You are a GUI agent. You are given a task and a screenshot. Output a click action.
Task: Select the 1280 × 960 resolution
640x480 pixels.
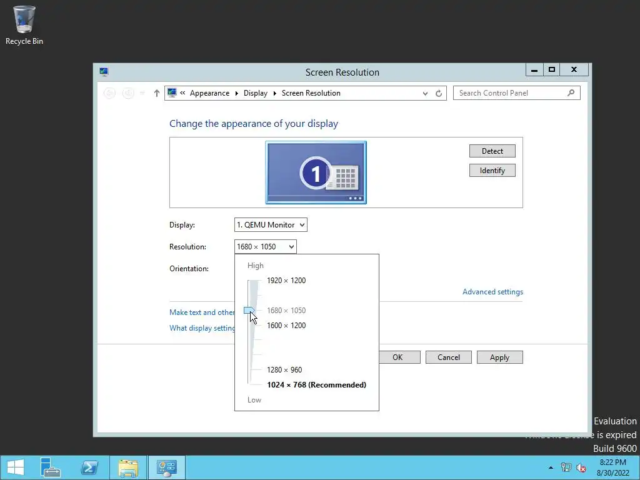284,370
